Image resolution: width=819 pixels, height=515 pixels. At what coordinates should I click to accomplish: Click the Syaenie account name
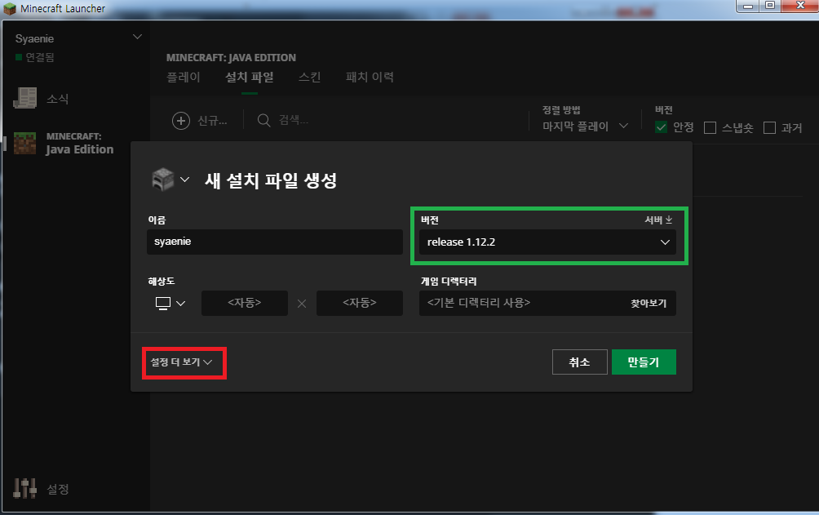click(x=34, y=38)
